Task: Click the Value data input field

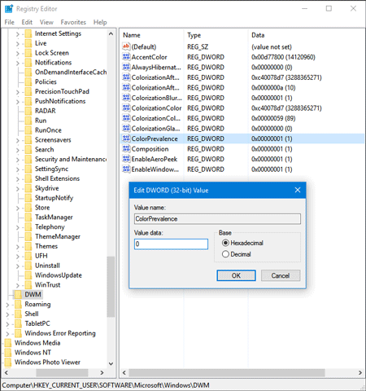Action: click(x=171, y=244)
